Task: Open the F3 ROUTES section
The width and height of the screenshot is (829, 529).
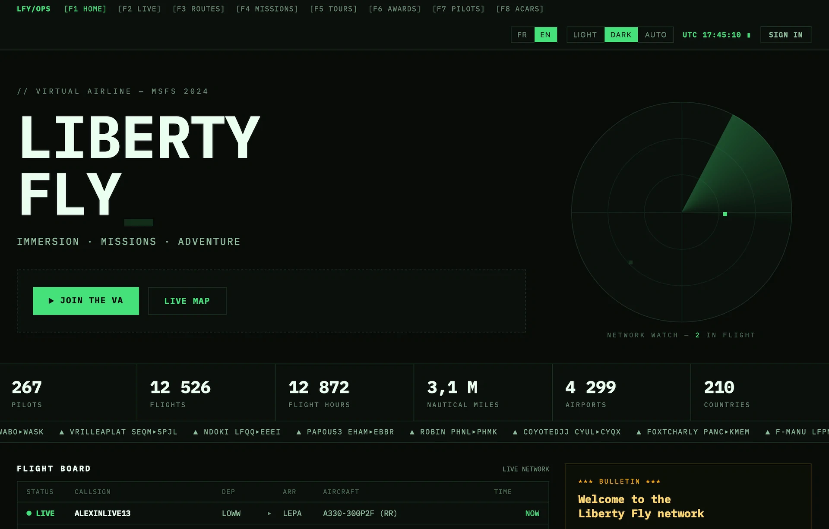Action: pyautogui.click(x=199, y=9)
